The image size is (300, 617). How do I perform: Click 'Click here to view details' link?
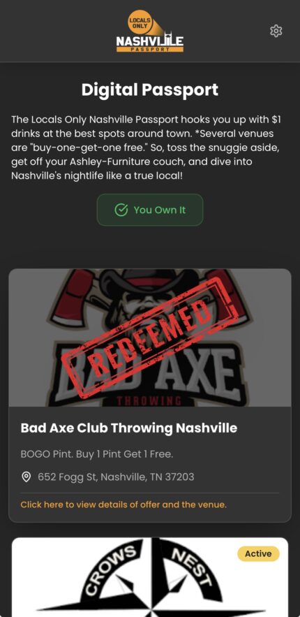(x=123, y=505)
